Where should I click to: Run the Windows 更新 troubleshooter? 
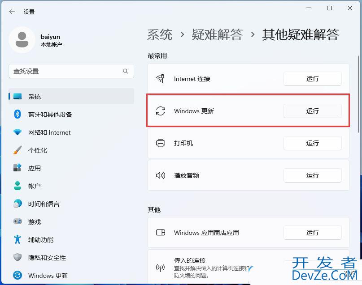(x=312, y=111)
